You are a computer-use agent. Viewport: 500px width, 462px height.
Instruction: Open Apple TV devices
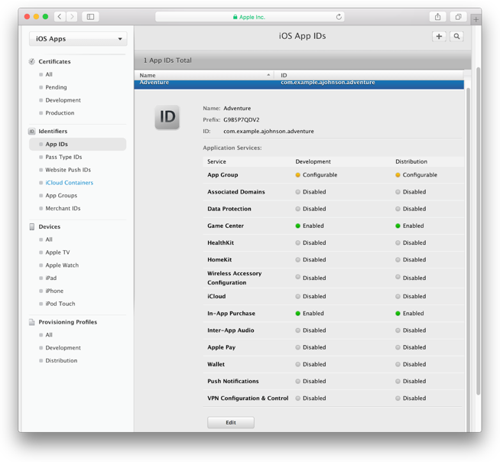coord(57,252)
